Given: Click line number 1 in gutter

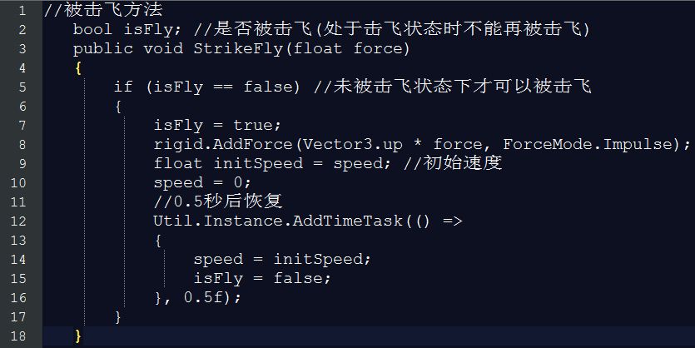Looking at the screenshot, I should pos(22,11).
